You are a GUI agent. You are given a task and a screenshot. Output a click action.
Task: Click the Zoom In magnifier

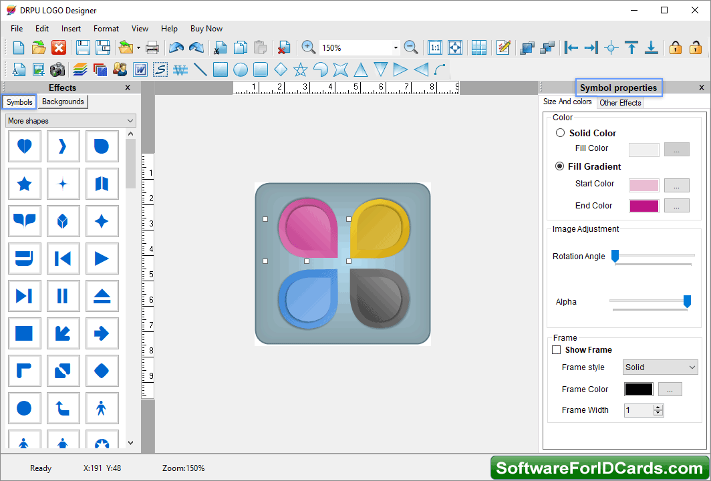click(x=308, y=47)
